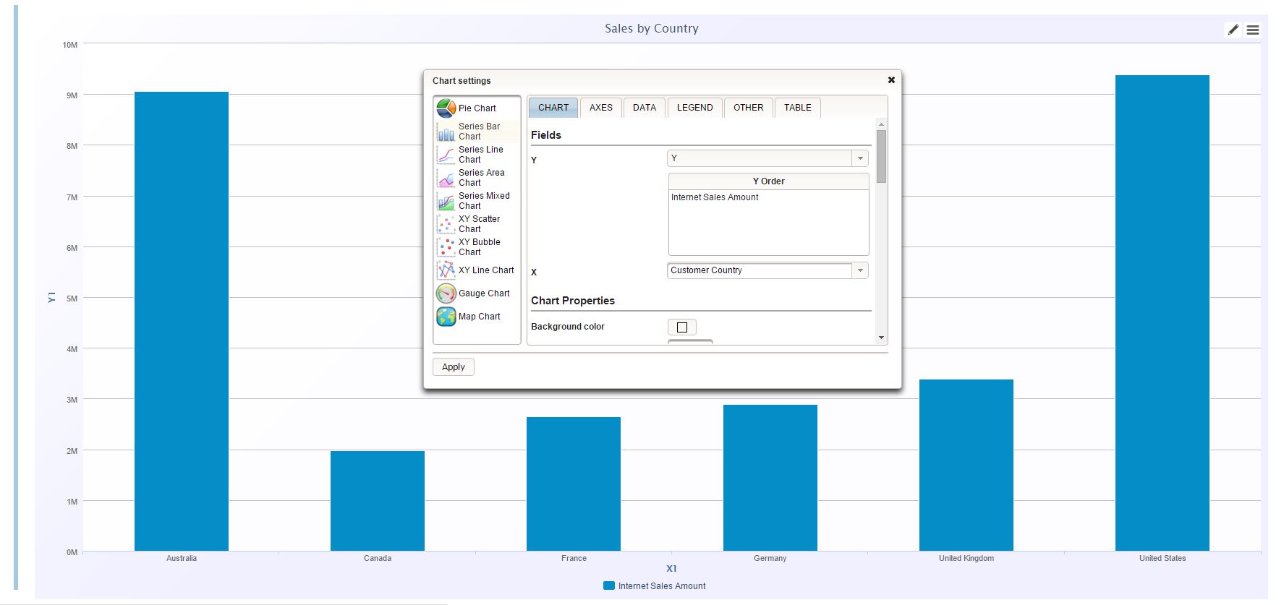Click the Australia bar

(x=182, y=321)
